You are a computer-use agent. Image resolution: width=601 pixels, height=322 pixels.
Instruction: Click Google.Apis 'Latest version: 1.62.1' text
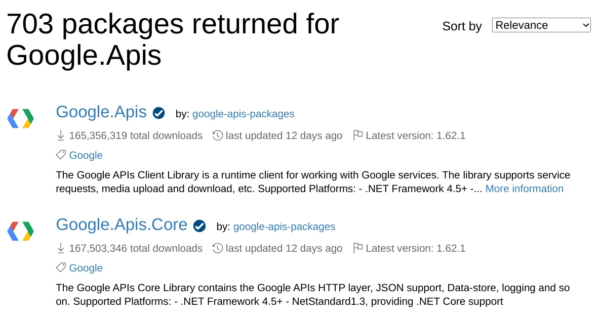[416, 135]
